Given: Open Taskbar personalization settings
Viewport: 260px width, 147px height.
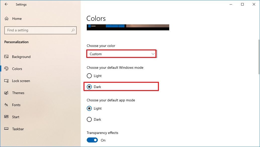Looking at the screenshot, I should click(x=18, y=129).
